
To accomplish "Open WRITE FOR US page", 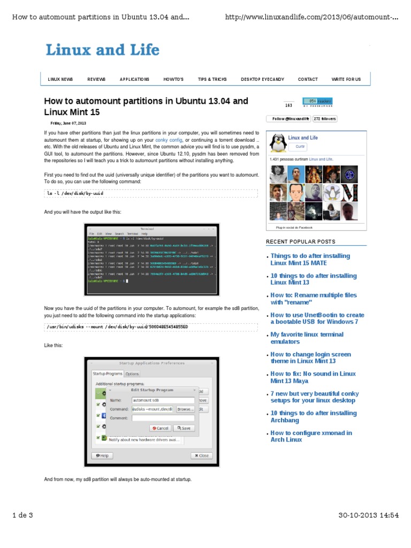I will 346,79.
